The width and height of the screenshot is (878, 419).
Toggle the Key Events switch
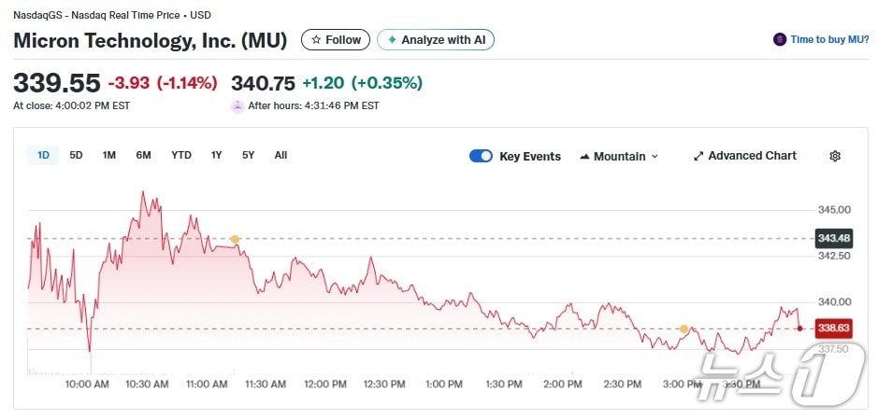(x=481, y=156)
